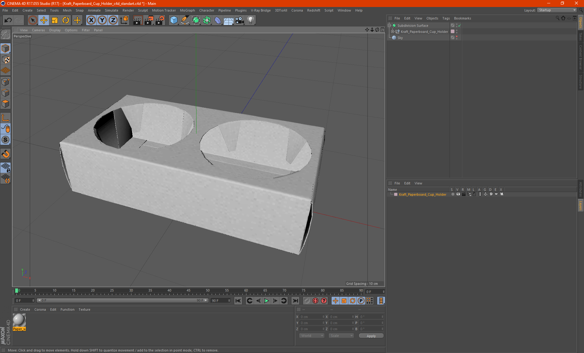Open the viewport Cameras menu
This screenshot has width=584, height=353.
tap(38, 30)
